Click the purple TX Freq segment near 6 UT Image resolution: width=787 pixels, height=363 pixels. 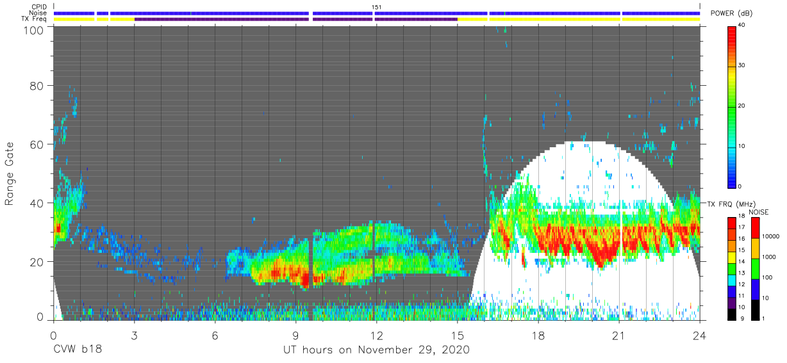pyautogui.click(x=221, y=19)
